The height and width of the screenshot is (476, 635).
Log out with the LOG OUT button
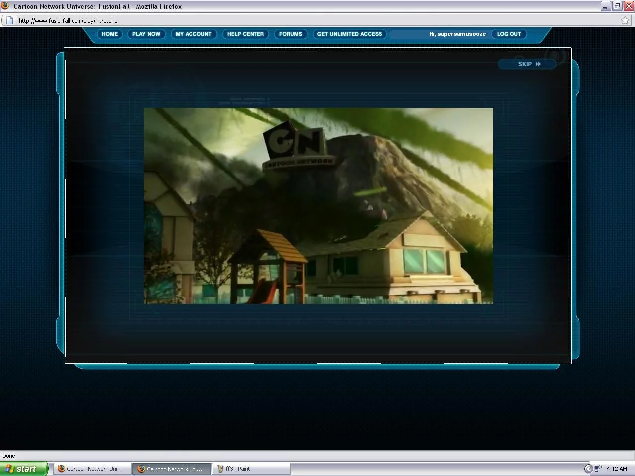click(509, 34)
